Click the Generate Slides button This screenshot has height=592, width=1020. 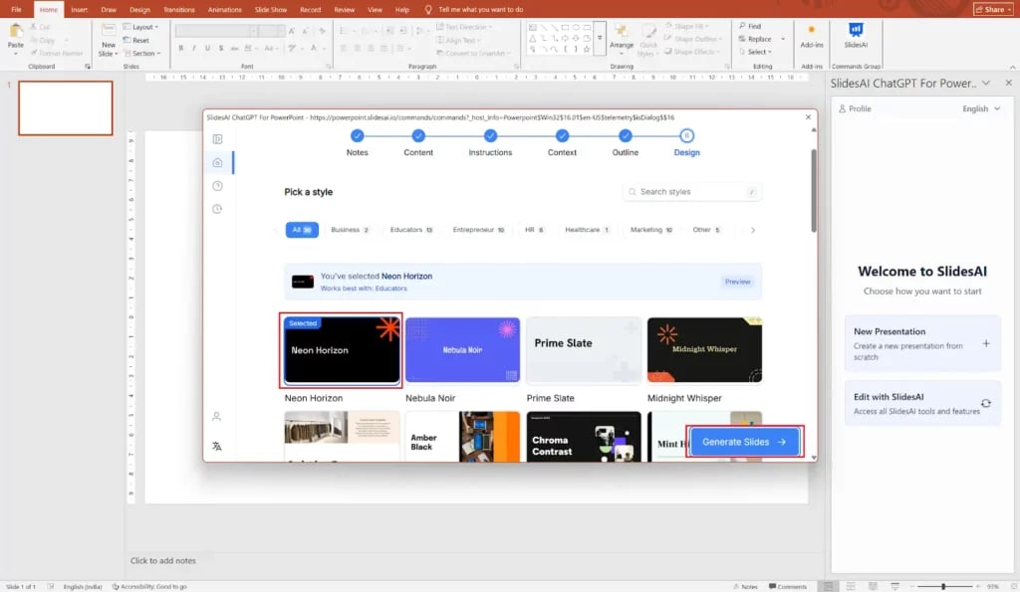744,442
